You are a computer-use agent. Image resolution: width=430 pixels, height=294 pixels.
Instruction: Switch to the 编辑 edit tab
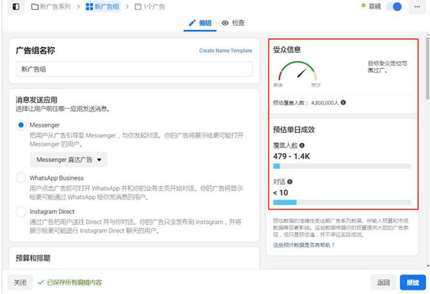point(200,24)
